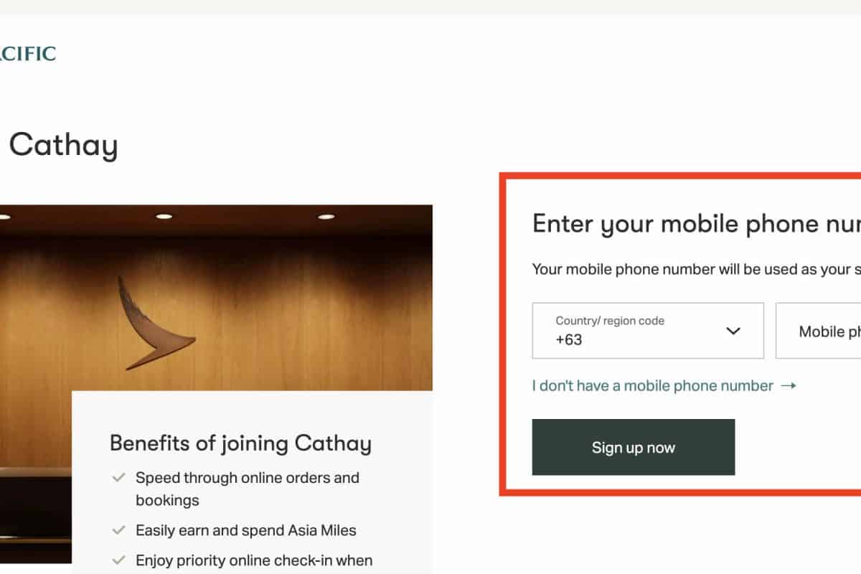Click checkmark beside "Speed through online orders"
Image resolution: width=861 pixels, height=574 pixels.
pos(119,478)
